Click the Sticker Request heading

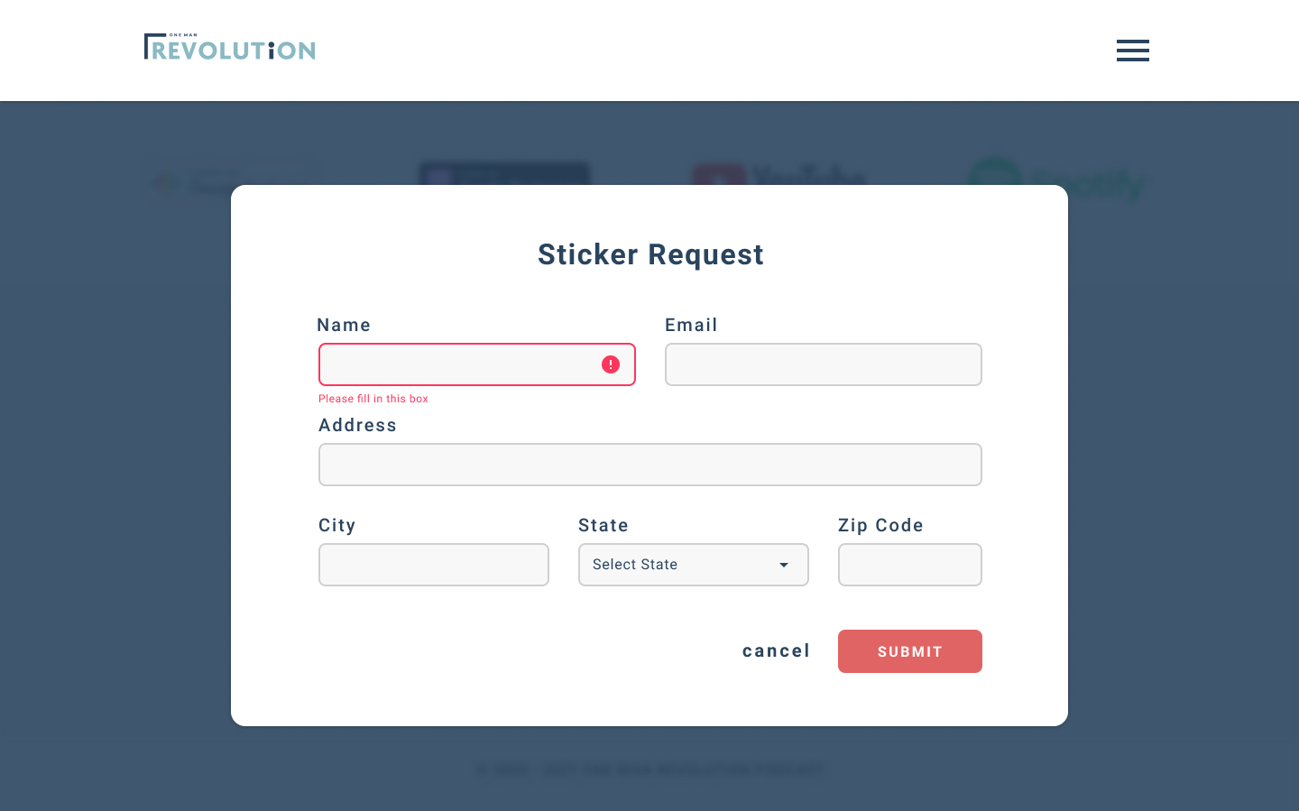tap(650, 254)
